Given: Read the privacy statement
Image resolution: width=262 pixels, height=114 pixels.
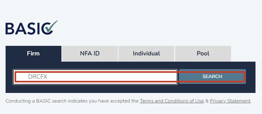Looking at the screenshot, I should click(x=230, y=101).
